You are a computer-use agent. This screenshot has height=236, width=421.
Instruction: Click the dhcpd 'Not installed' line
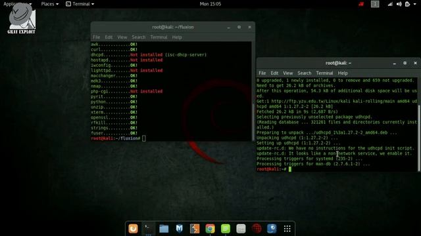tap(149, 55)
